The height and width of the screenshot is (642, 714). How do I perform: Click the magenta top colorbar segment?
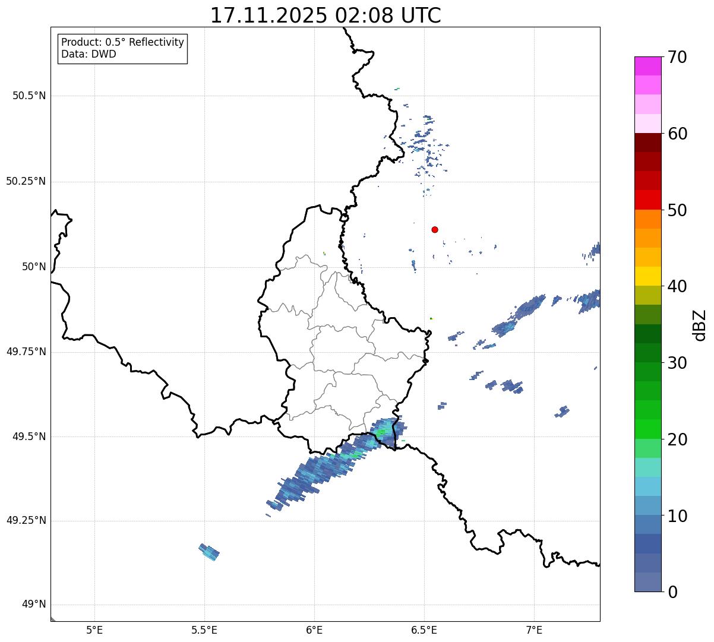(x=647, y=66)
